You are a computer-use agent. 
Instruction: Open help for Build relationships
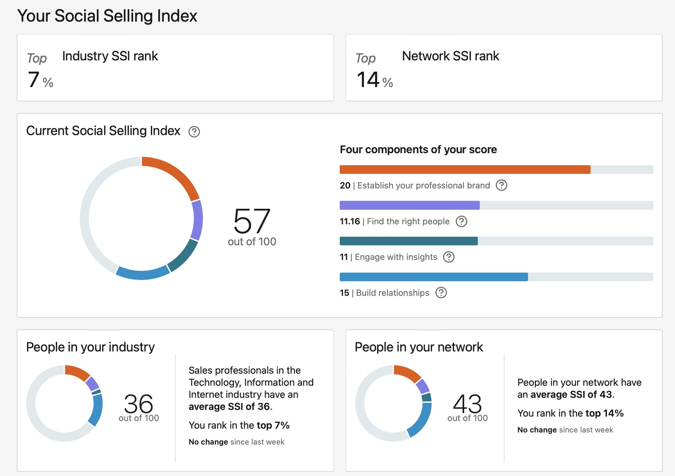click(441, 293)
